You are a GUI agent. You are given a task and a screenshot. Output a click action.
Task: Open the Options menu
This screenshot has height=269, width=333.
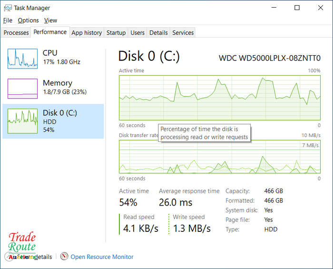click(28, 20)
